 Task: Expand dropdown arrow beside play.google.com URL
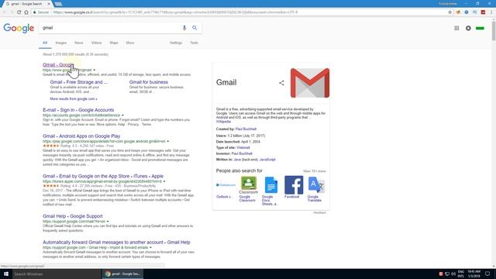168,141
